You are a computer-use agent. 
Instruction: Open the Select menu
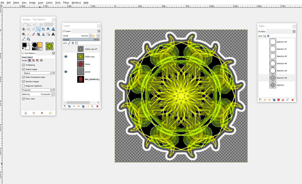(x=16, y=3)
